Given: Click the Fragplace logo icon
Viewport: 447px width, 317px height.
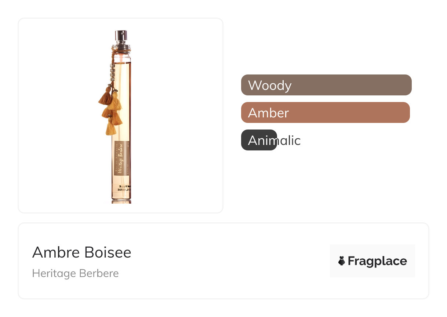Looking at the screenshot, I should click(342, 261).
